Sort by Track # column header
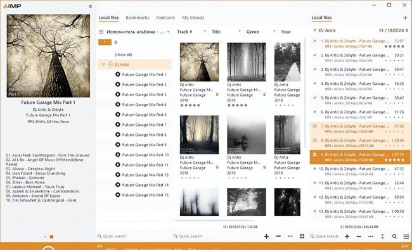412x250 pixels. [184, 32]
